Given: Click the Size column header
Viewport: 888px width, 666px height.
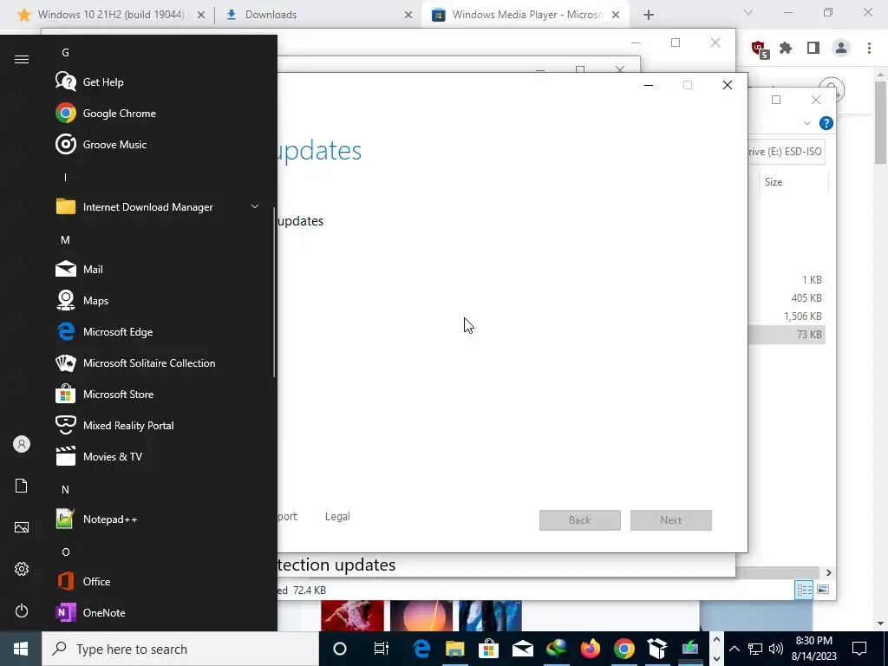Looking at the screenshot, I should coord(793,182).
